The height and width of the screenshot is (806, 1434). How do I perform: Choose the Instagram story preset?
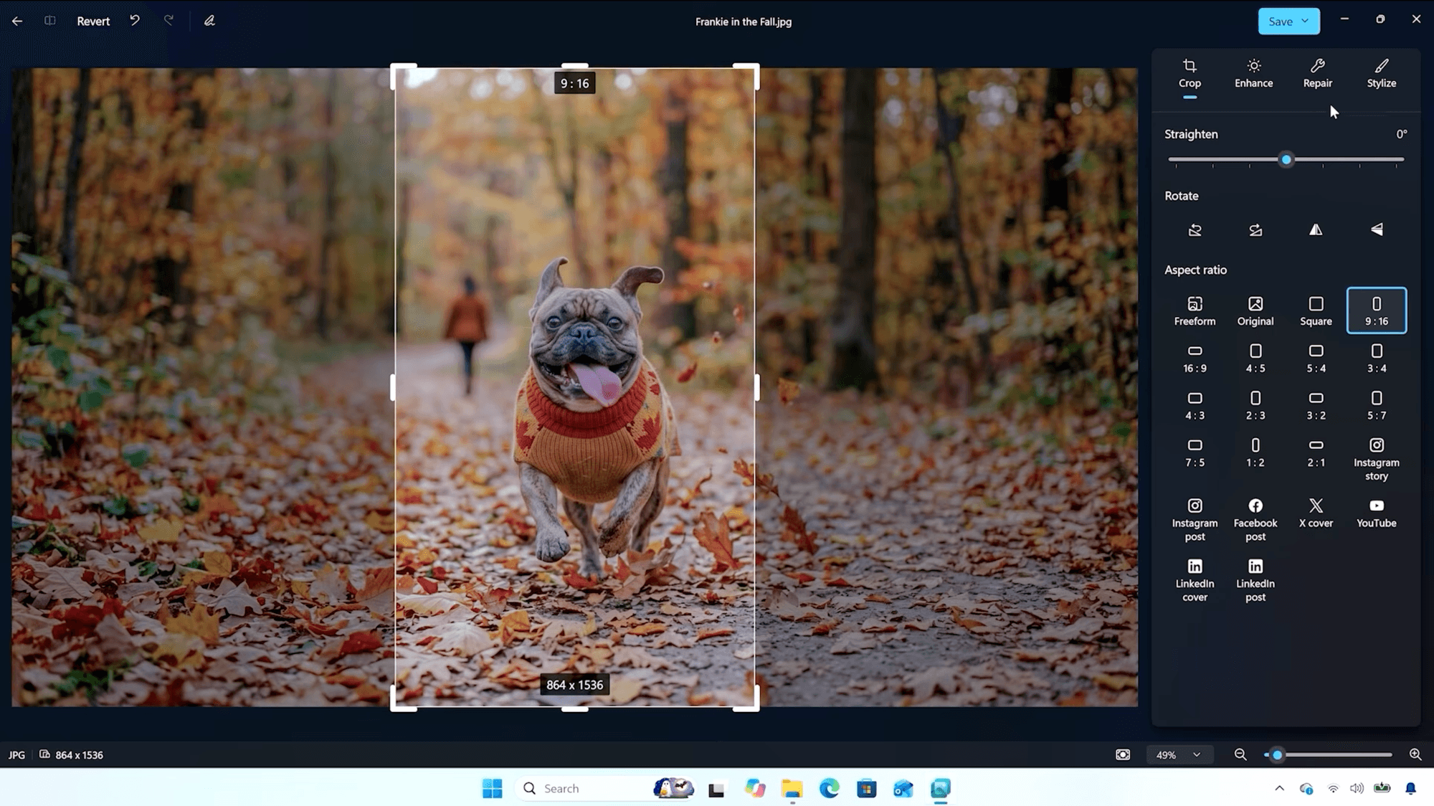point(1377,460)
